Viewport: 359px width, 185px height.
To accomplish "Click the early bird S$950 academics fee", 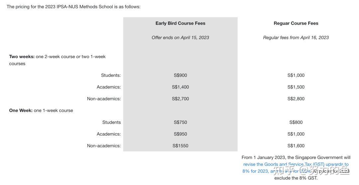I will [180, 134].
